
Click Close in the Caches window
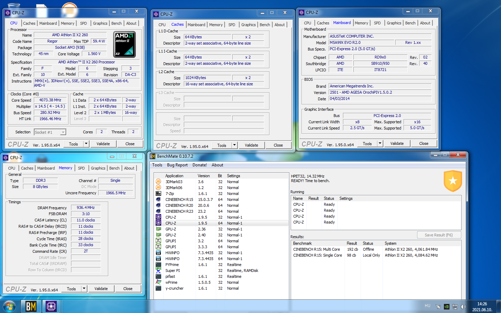(x=278, y=145)
